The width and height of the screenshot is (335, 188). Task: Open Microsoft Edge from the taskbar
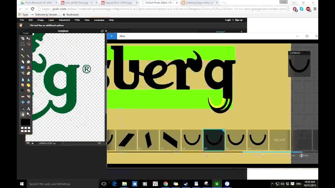114,184
